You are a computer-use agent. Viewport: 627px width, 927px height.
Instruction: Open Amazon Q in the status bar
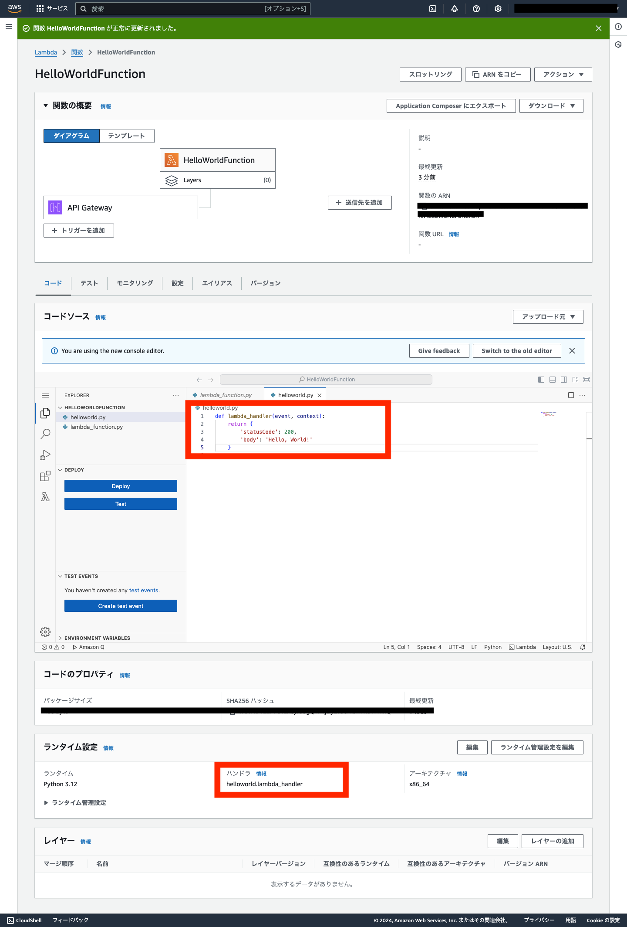click(x=88, y=647)
